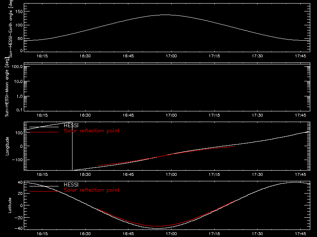The height and width of the screenshot is (237, 317).
Task: Click 16:30 time label under Moon angle panel
Action: tap(85, 115)
